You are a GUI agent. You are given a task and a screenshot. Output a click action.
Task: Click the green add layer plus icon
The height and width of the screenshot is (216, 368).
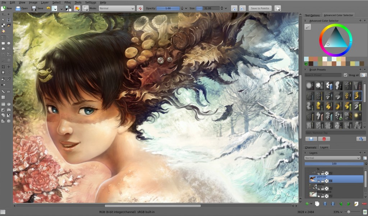tap(307, 204)
